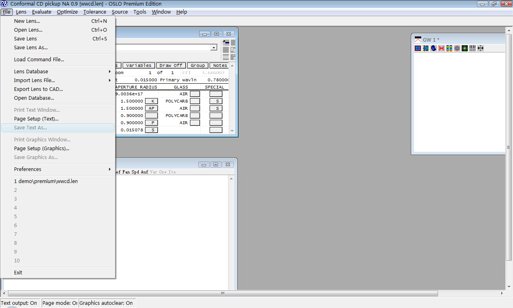The width and height of the screenshot is (513, 308).
Task: Click the spreadsheet vertical scrollbar down arrow
Action: coord(232,131)
